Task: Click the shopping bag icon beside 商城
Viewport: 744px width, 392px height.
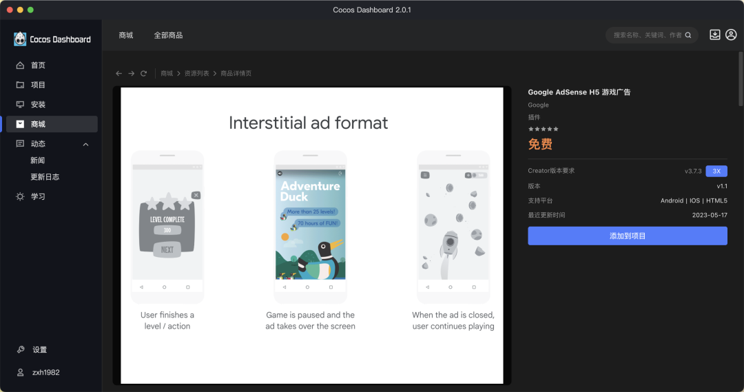Action: [20, 124]
